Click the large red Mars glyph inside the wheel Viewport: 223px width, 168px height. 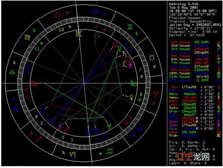tap(67, 129)
